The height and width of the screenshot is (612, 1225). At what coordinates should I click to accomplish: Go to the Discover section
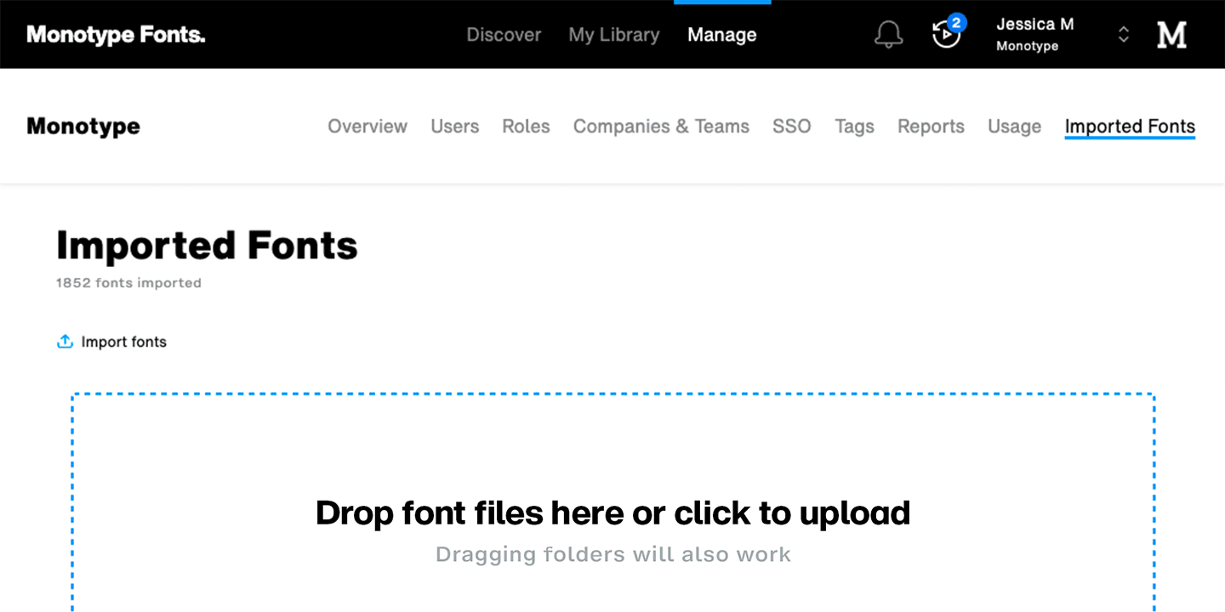pyautogui.click(x=504, y=35)
